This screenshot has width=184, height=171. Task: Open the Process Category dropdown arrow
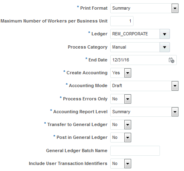point(165,47)
